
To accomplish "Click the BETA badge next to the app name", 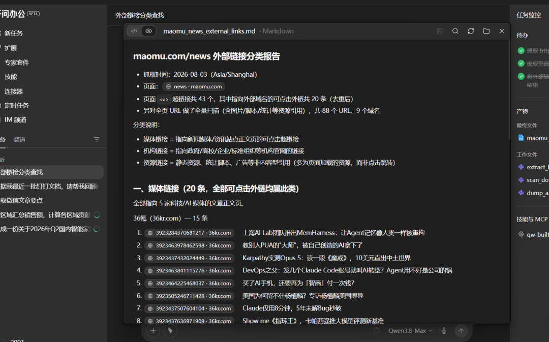I will [x=33, y=14].
